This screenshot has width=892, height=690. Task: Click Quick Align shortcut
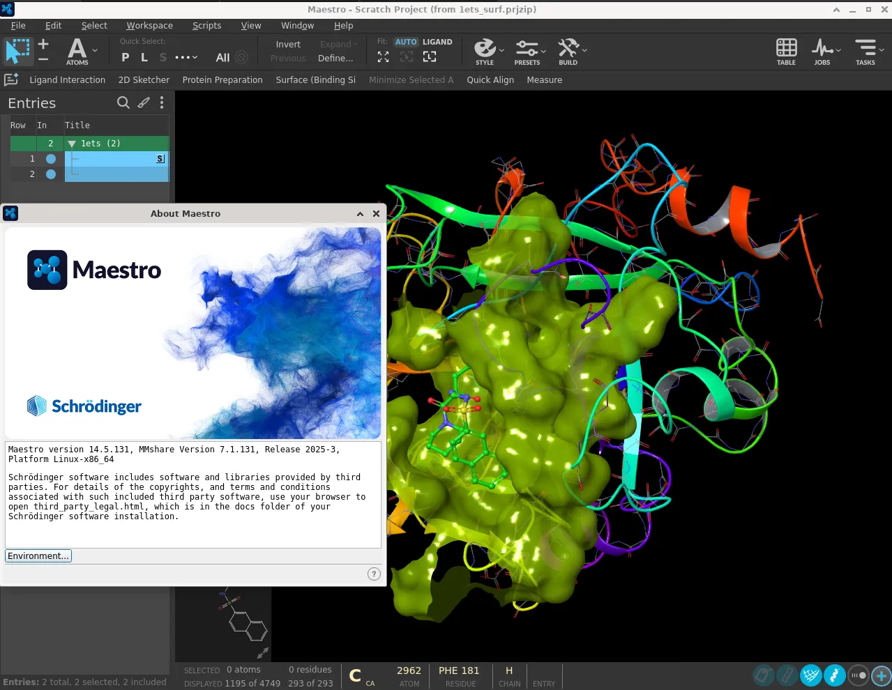click(x=490, y=80)
